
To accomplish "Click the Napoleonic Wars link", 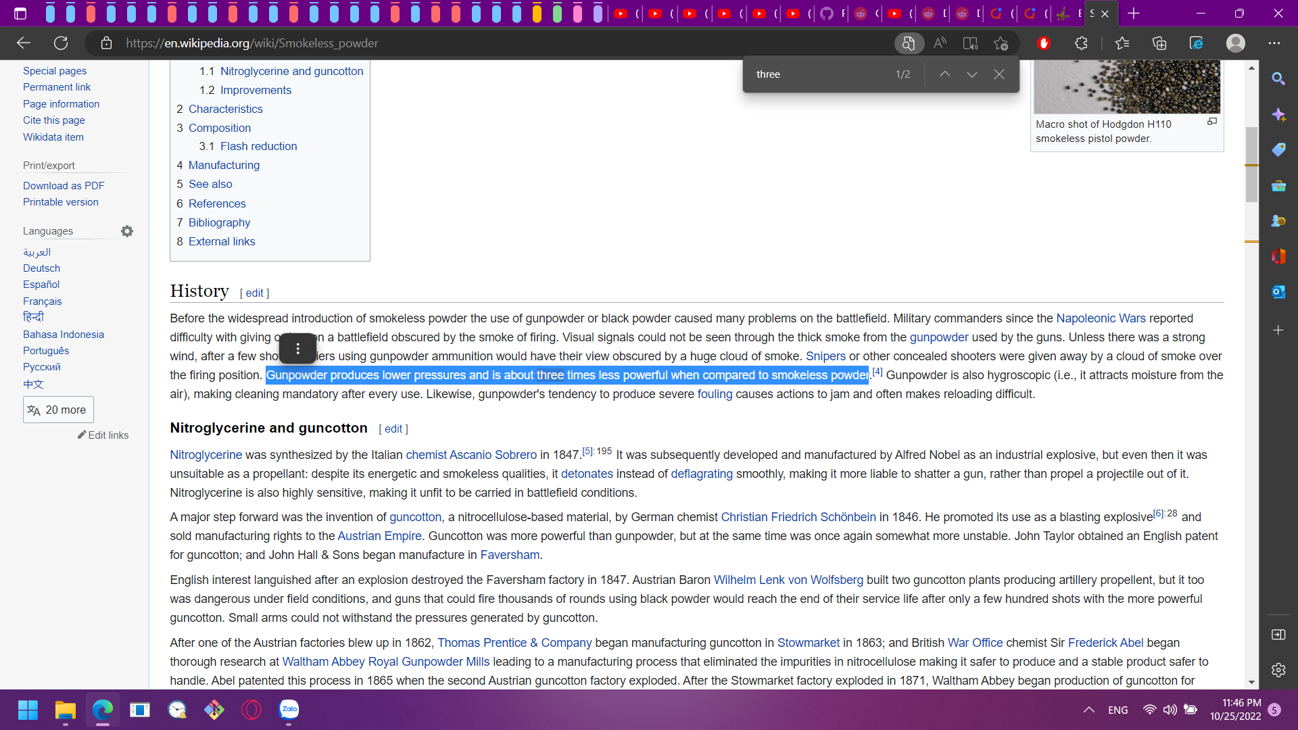I will click(1101, 318).
